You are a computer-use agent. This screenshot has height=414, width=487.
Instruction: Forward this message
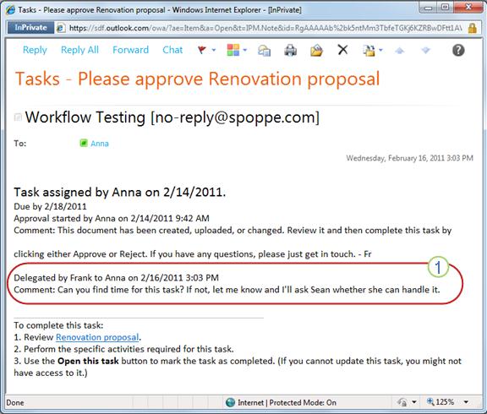tap(130, 50)
